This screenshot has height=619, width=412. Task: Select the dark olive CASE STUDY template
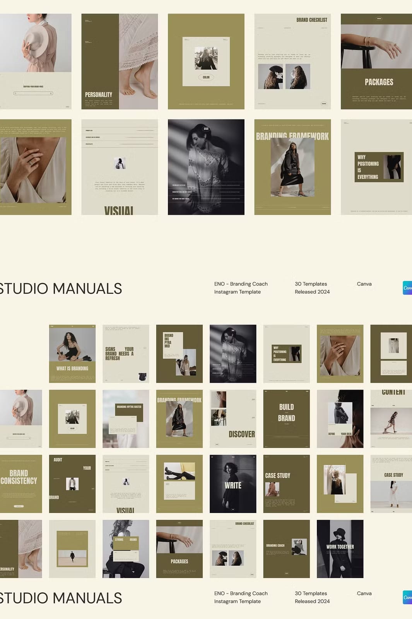tap(286, 484)
